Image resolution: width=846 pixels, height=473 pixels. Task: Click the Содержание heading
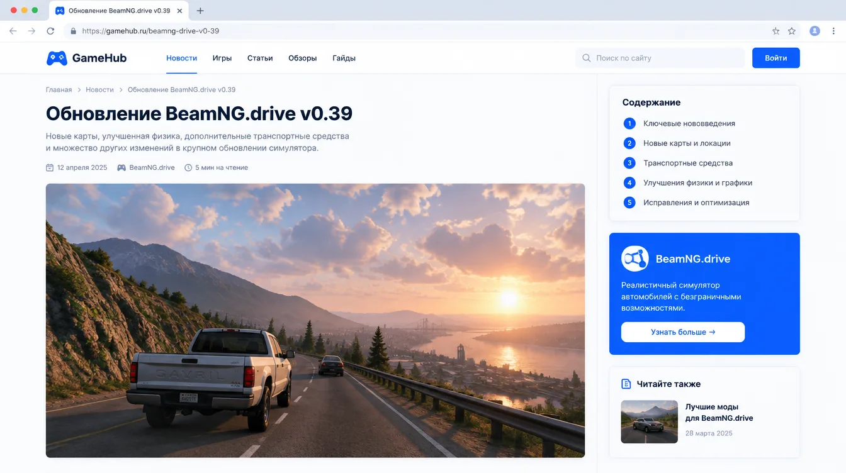651,103
